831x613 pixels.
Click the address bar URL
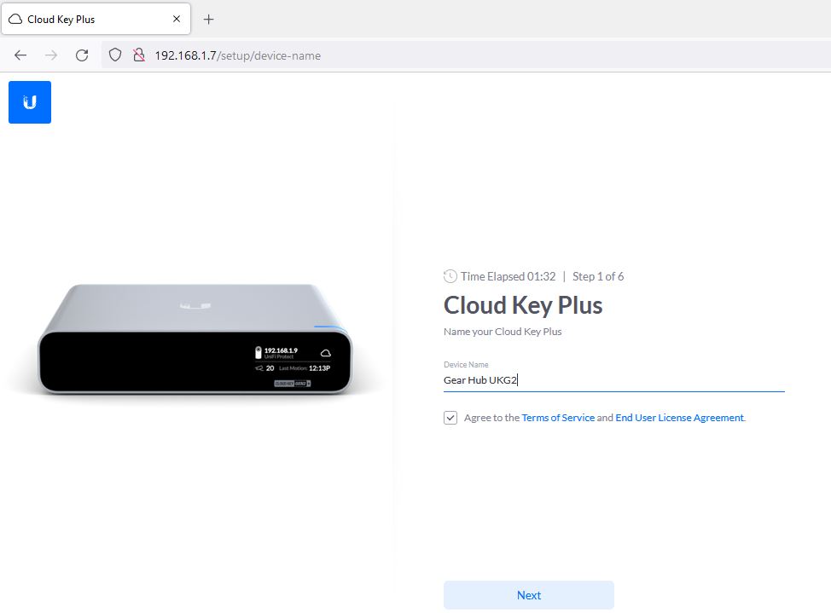237,55
